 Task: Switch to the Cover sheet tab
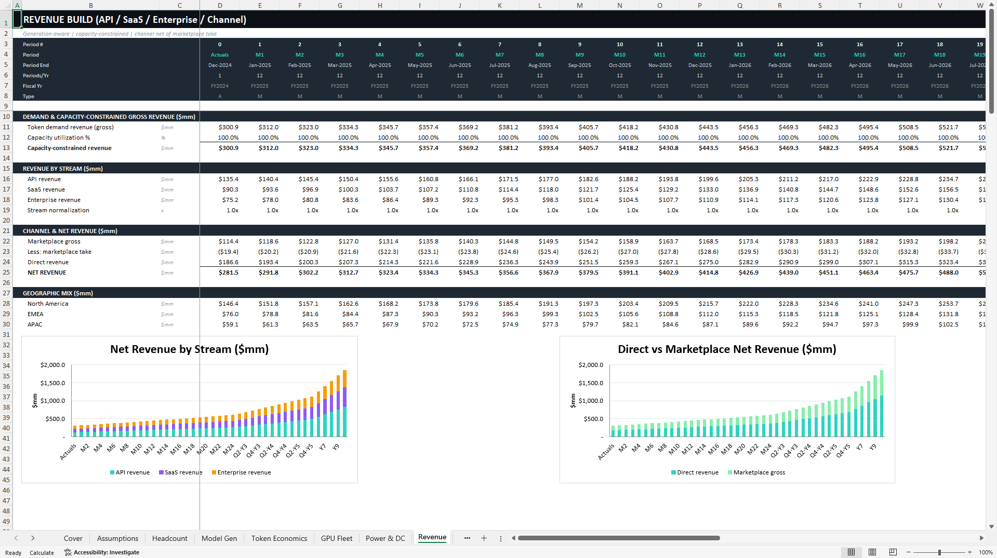(x=73, y=538)
